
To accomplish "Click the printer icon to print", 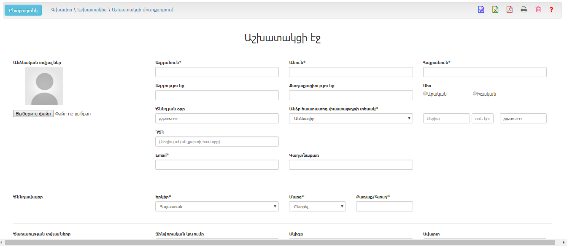I will 524,10.
